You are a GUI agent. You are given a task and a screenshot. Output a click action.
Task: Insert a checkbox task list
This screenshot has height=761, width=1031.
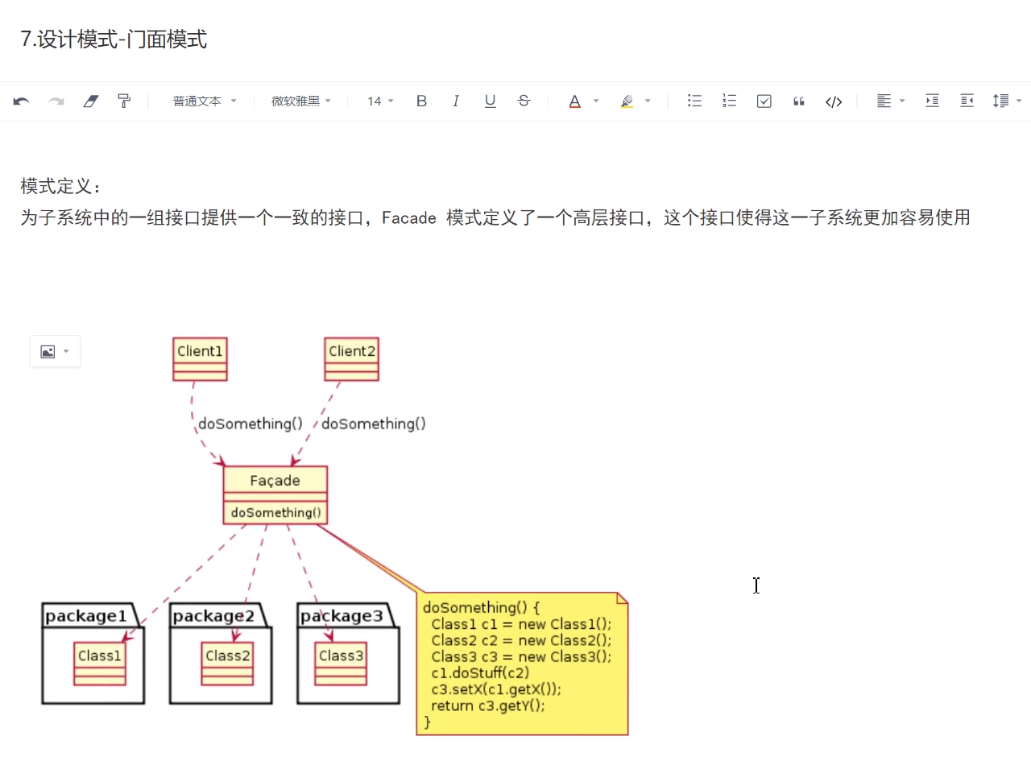764,101
